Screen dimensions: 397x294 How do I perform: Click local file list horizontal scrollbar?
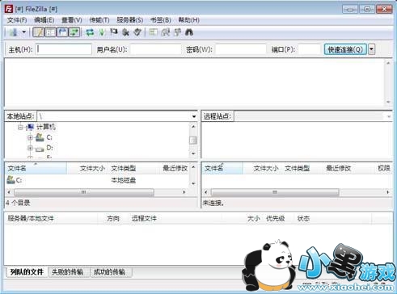click(84, 192)
